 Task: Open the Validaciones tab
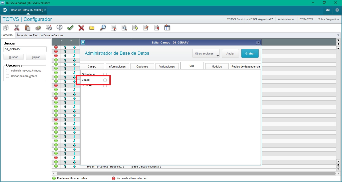(x=167, y=66)
